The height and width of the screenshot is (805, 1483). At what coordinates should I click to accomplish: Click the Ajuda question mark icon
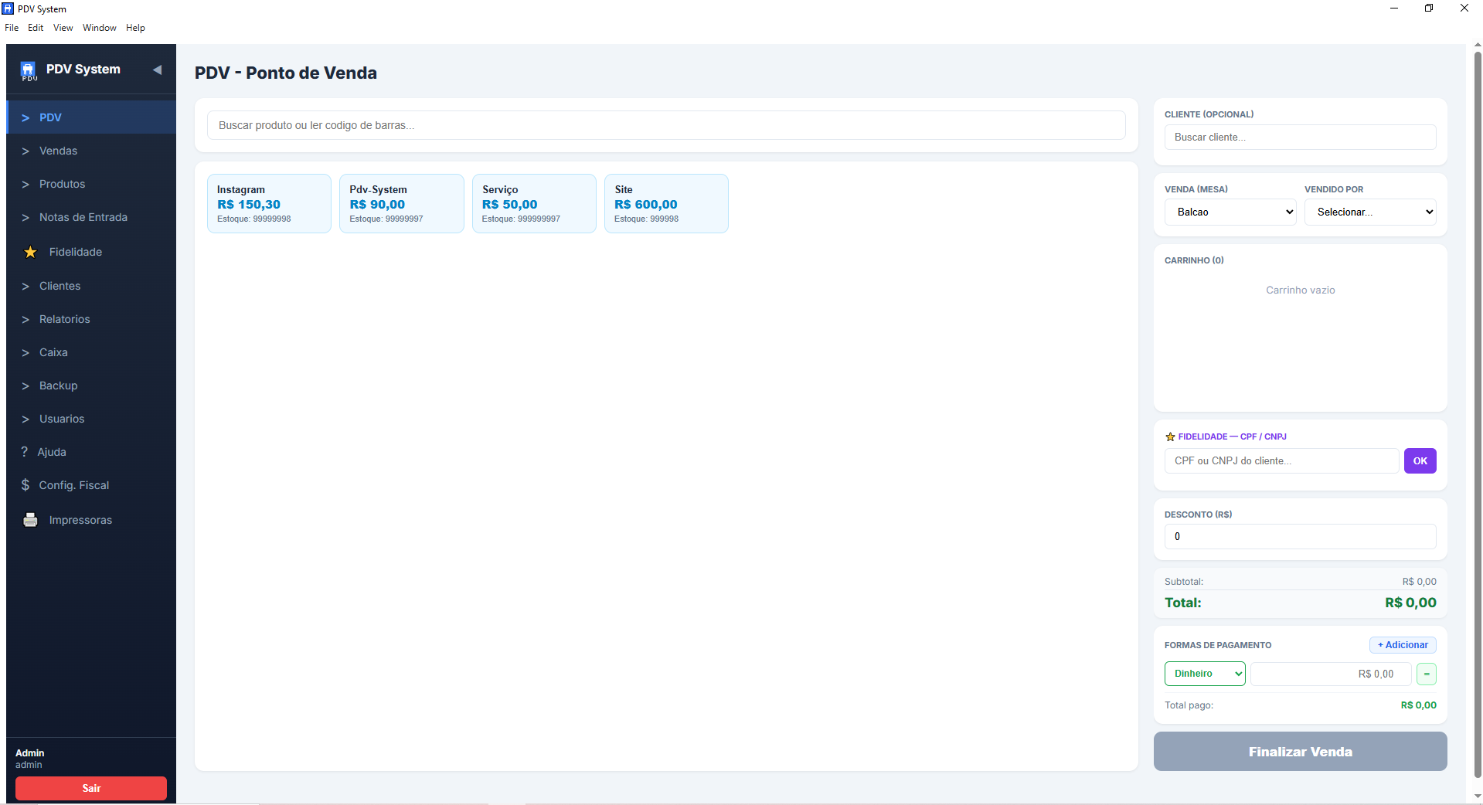coord(25,452)
